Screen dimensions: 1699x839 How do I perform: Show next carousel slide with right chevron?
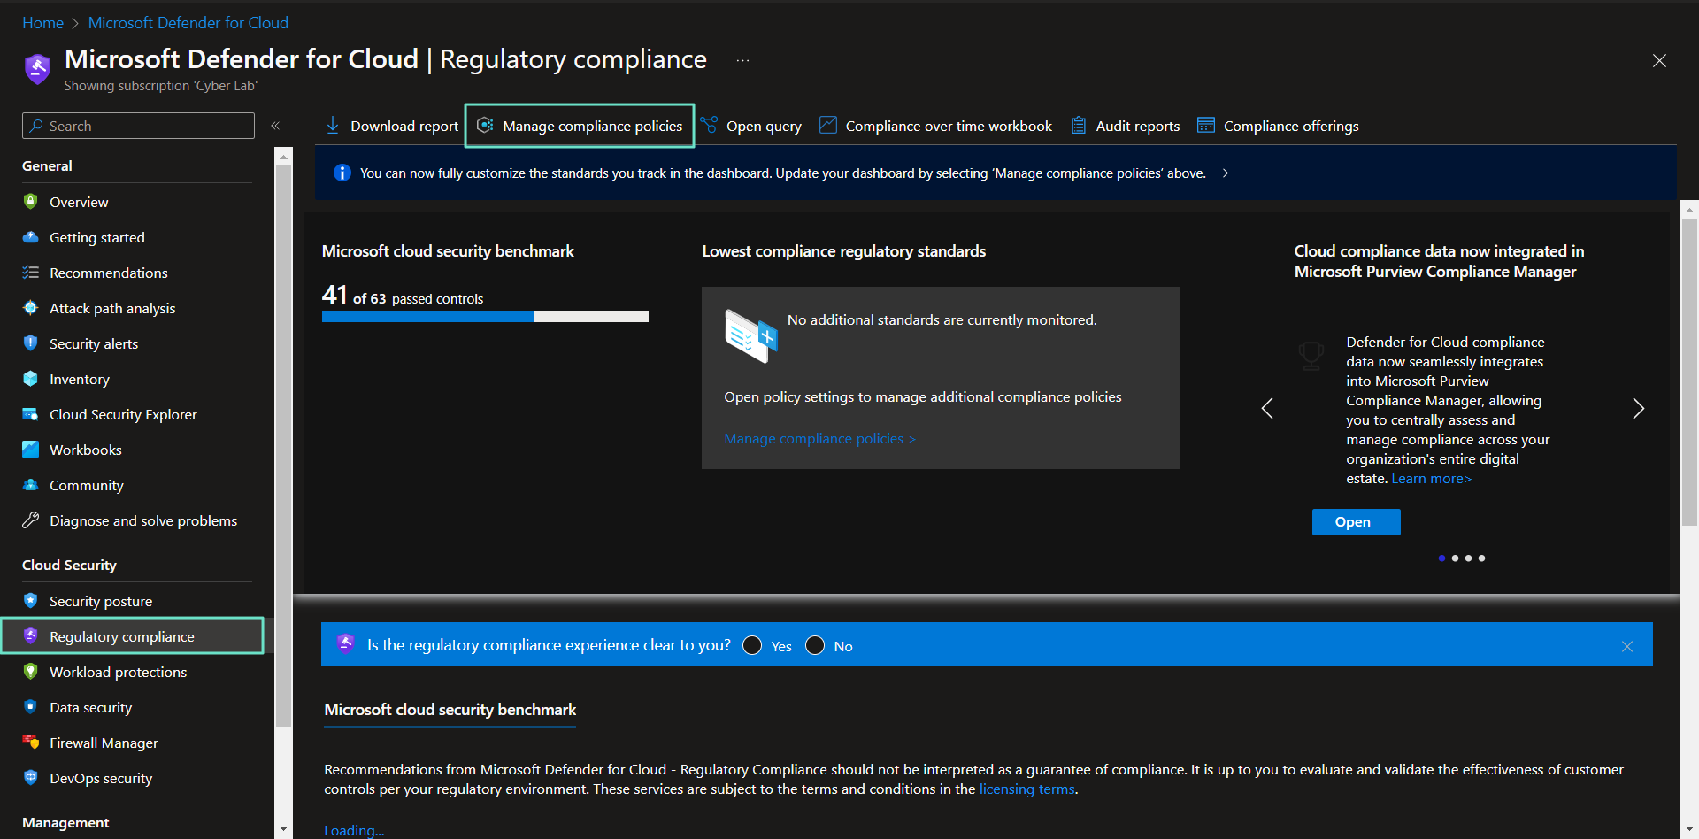1638,408
